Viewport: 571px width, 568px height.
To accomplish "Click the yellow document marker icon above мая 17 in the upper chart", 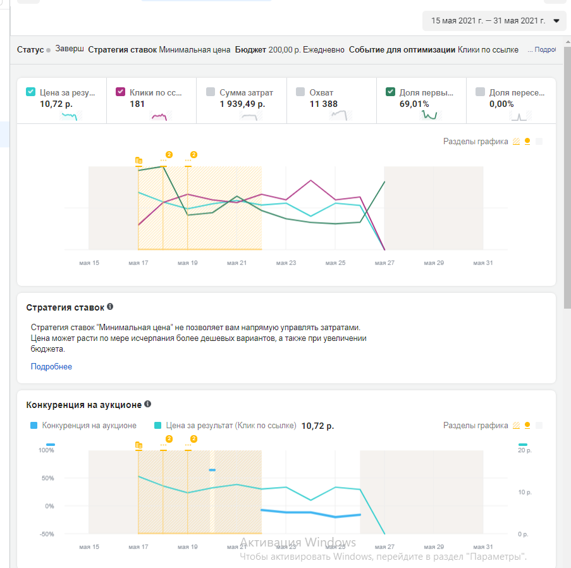I will pos(138,161).
